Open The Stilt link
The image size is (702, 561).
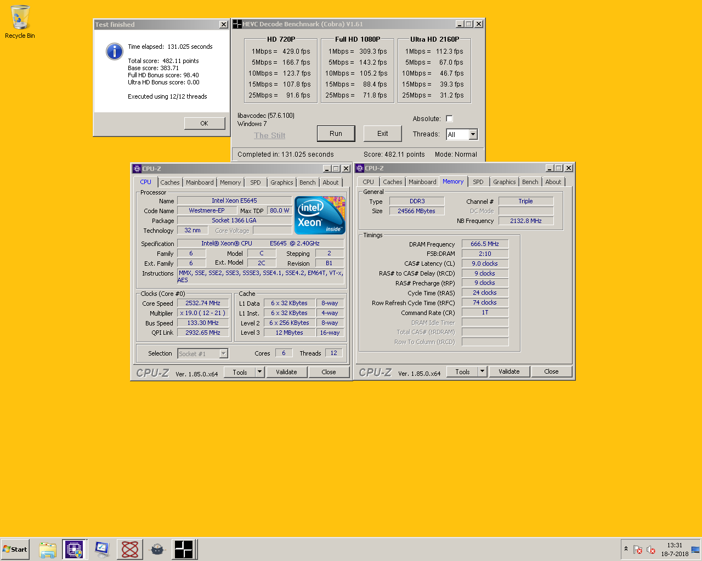click(269, 135)
